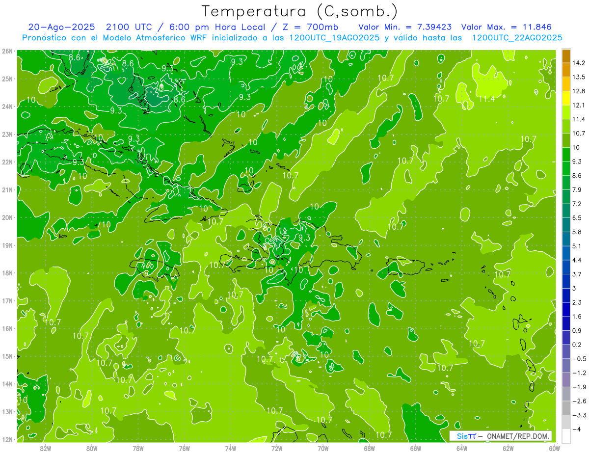Click the -1.2 legend value

[579, 373]
